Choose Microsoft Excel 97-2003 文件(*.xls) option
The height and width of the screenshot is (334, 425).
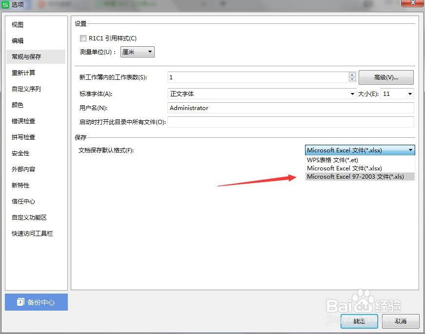pyautogui.click(x=360, y=177)
